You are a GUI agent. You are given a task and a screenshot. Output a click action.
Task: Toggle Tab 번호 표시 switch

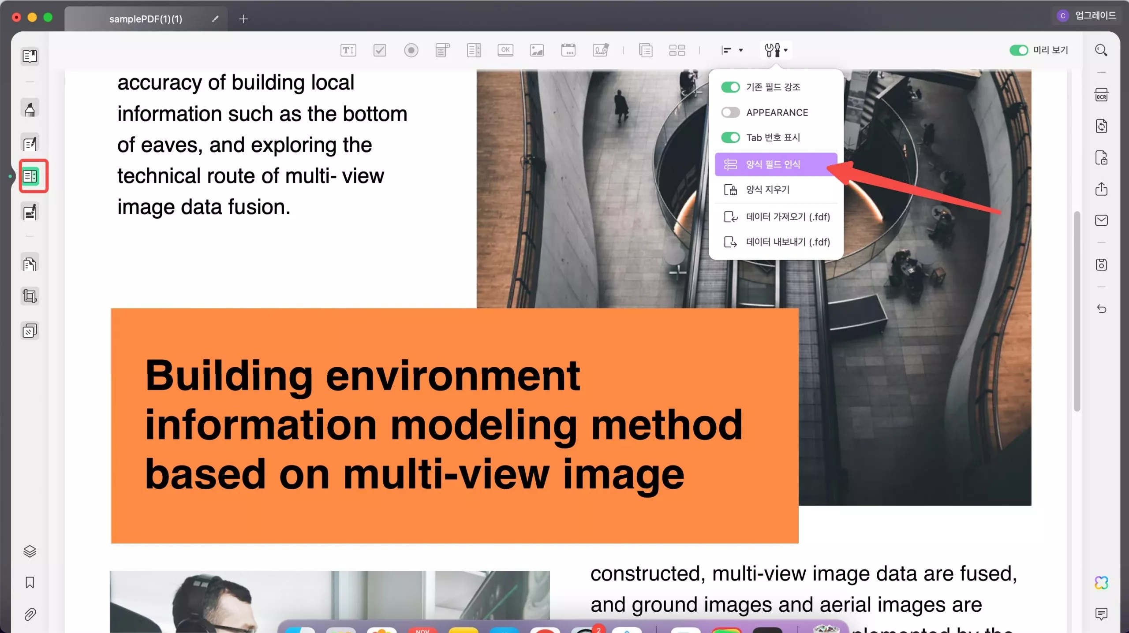click(x=730, y=138)
